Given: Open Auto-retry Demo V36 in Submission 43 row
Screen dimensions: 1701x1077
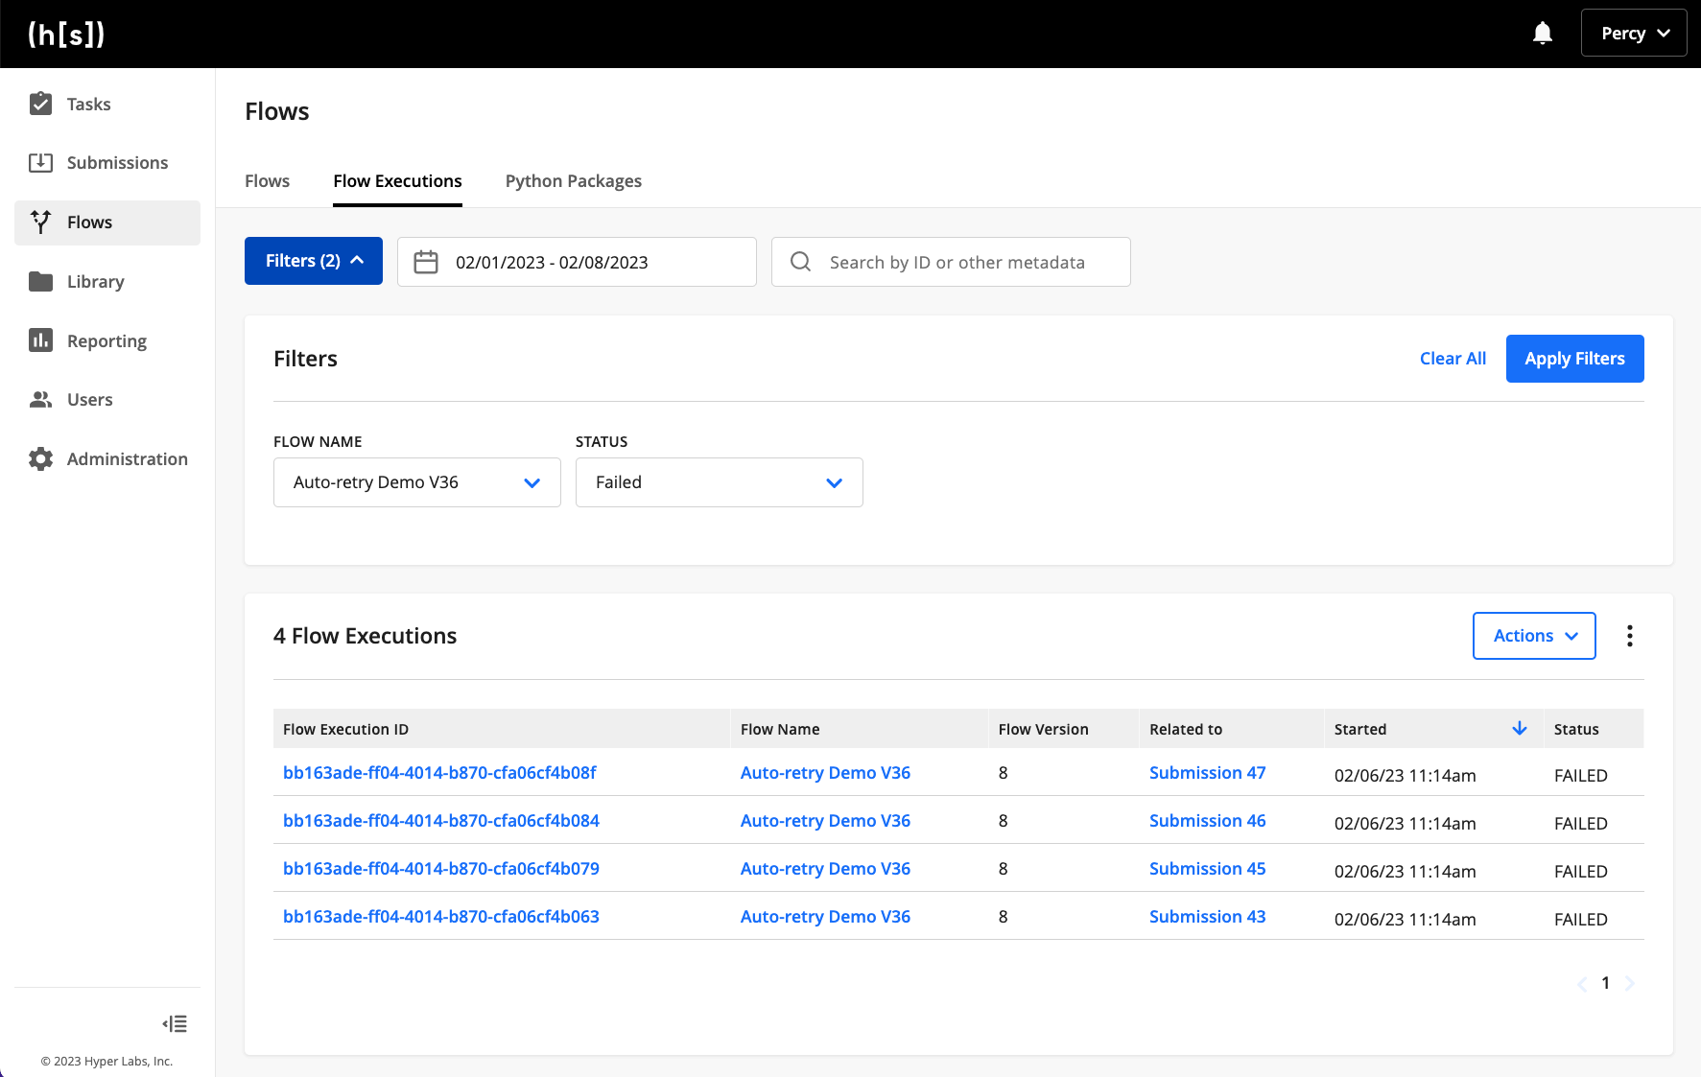Looking at the screenshot, I should [x=825, y=917].
